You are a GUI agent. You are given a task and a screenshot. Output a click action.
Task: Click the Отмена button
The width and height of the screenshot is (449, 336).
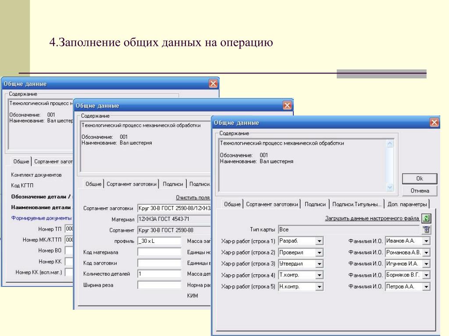click(x=420, y=191)
